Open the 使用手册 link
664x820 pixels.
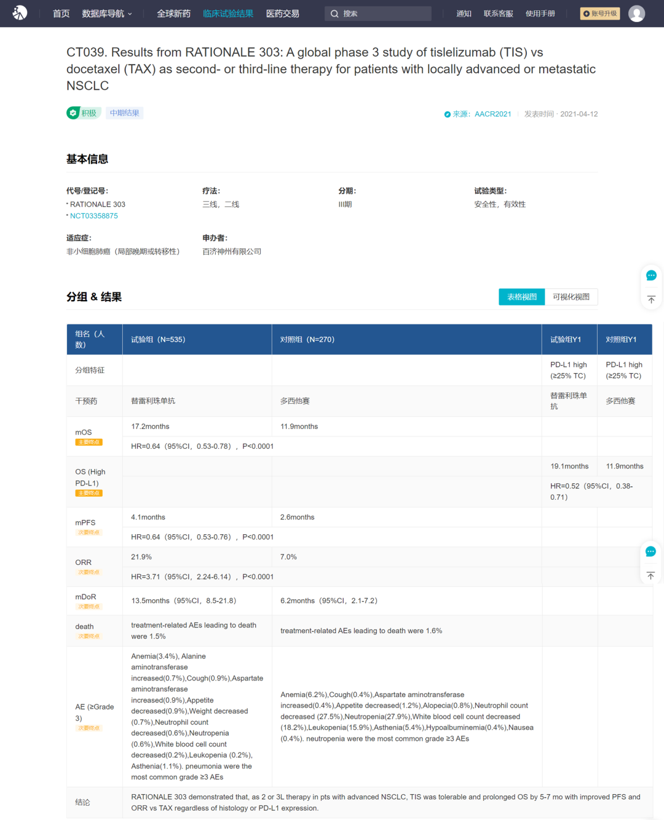[x=540, y=14]
